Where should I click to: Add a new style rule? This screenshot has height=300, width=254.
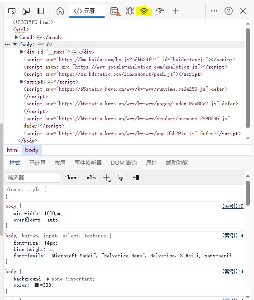(107, 178)
